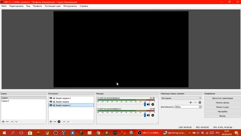Move the selected source up
The image size is (241, 136).
[64, 122]
